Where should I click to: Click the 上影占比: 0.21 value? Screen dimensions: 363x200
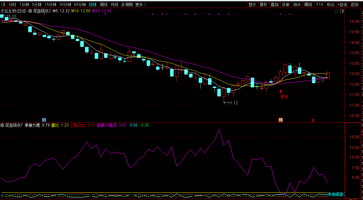click(x=83, y=125)
